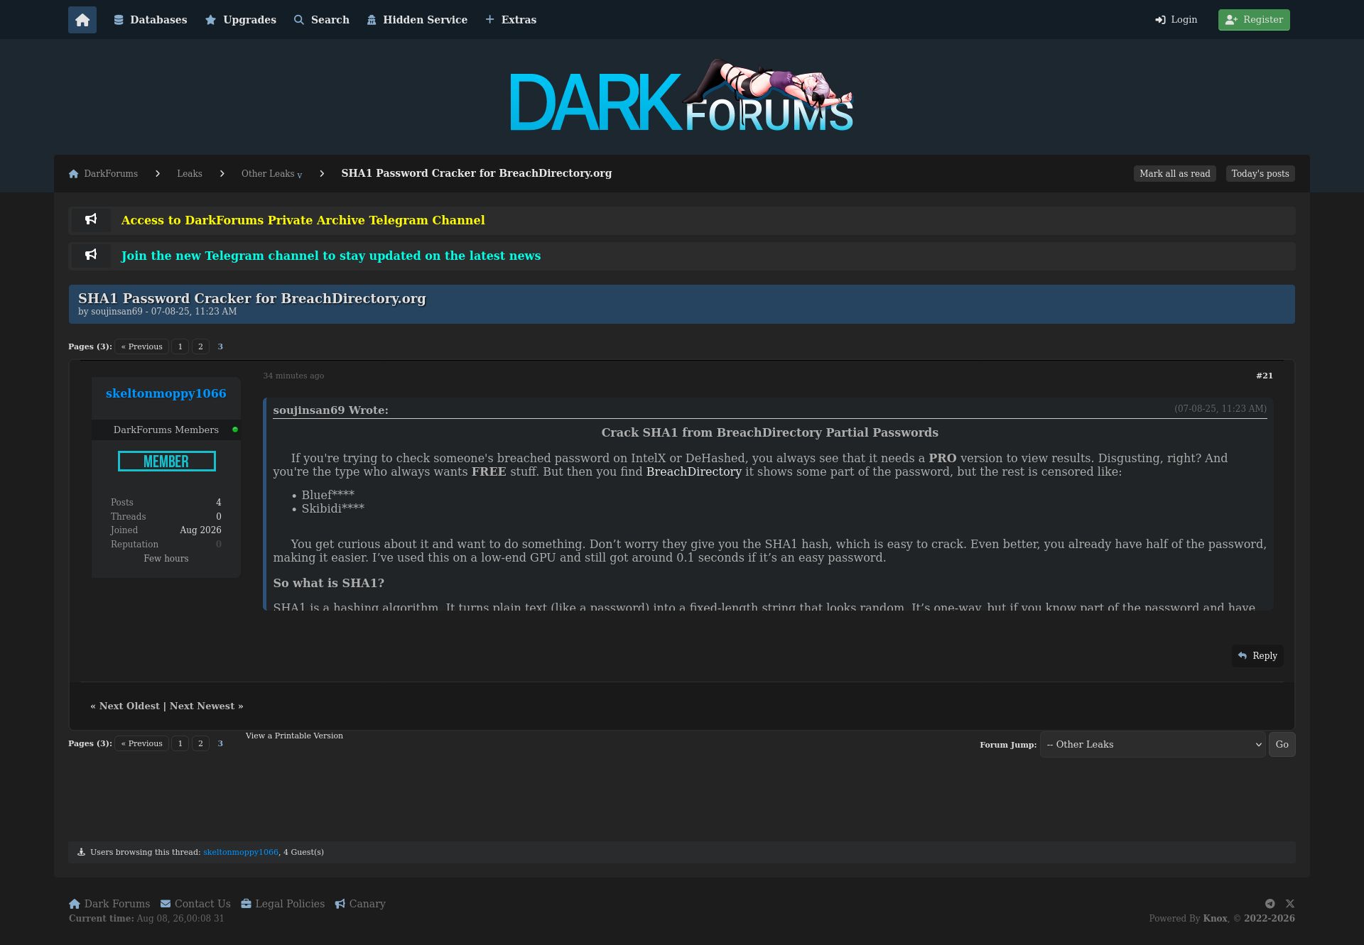Open Private Archive Telegram Channel announcement
1364x945 pixels.
click(x=303, y=221)
